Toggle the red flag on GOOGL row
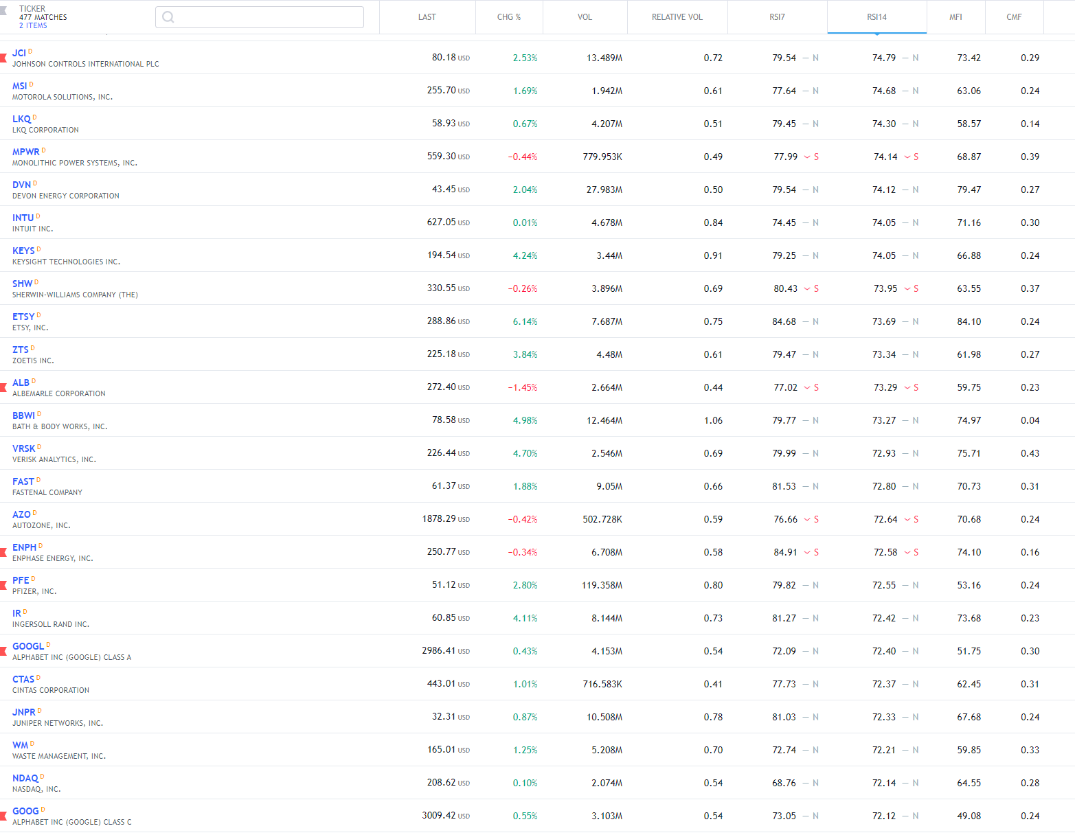 pyautogui.click(x=3, y=651)
